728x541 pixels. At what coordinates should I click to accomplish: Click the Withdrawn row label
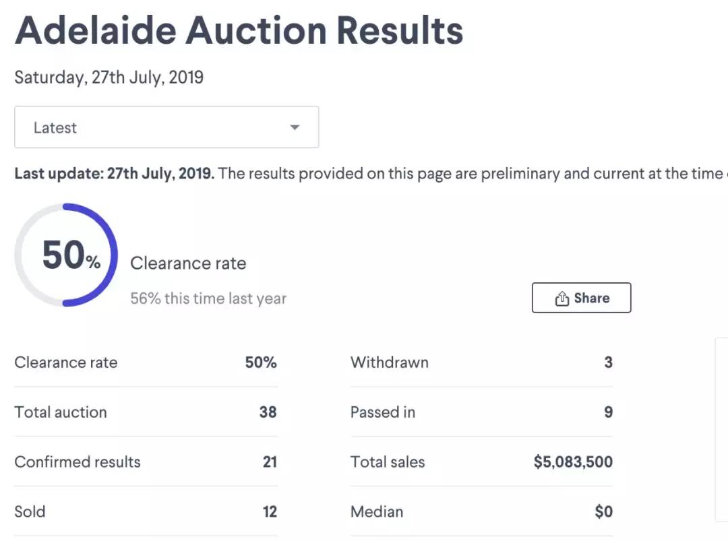click(389, 362)
